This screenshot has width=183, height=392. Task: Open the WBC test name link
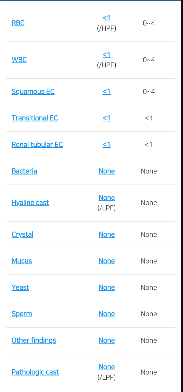pos(19,60)
